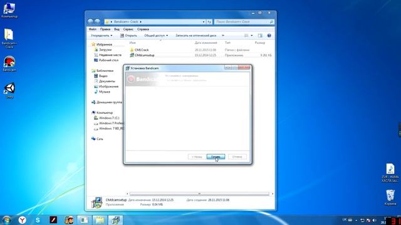
Task: Refresh the folder with refresh icon
Action: click(x=209, y=22)
